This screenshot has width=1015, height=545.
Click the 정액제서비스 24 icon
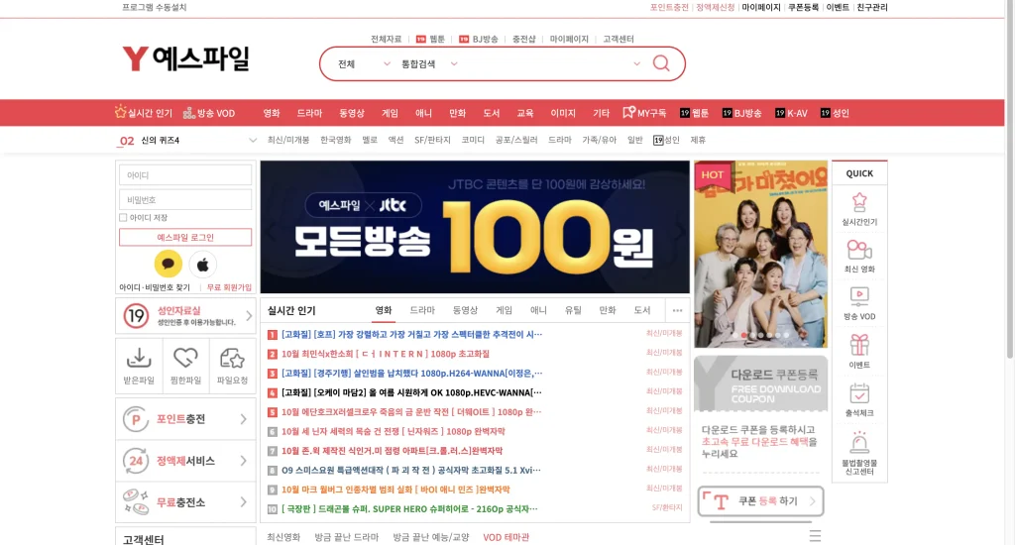pyautogui.click(x=136, y=461)
